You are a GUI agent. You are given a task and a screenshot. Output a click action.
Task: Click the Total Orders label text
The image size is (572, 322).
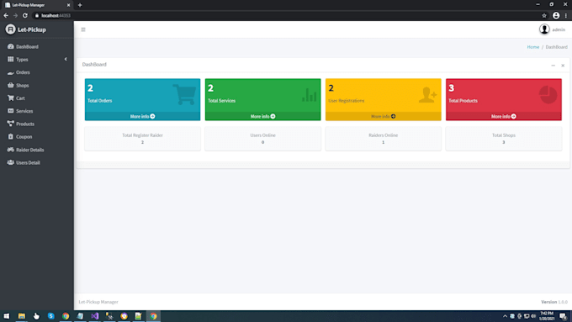click(99, 101)
